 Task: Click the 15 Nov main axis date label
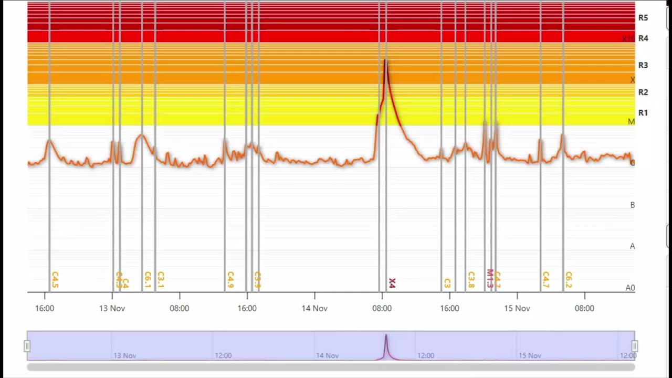517,308
